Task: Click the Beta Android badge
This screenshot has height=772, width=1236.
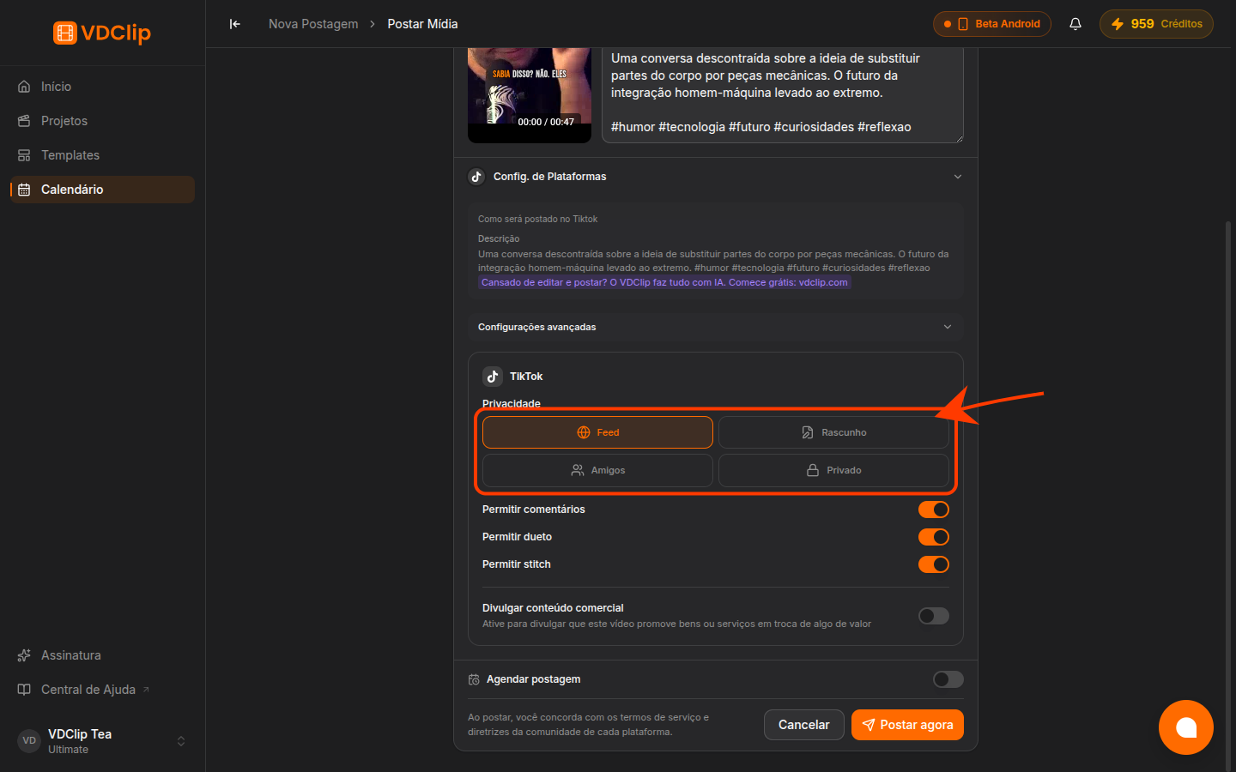Action: click(992, 24)
